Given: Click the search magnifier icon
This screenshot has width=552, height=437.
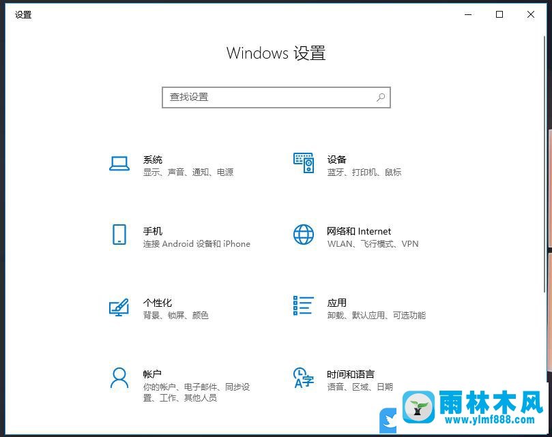Looking at the screenshot, I should click(x=381, y=97).
